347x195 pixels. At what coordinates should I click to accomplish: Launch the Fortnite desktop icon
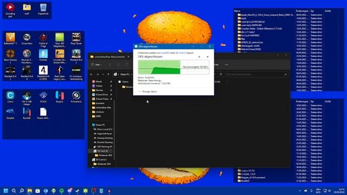43,55
